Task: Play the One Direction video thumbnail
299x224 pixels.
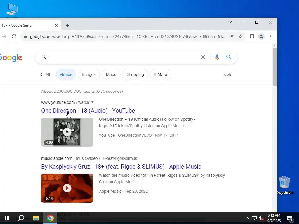Action: coord(67,132)
